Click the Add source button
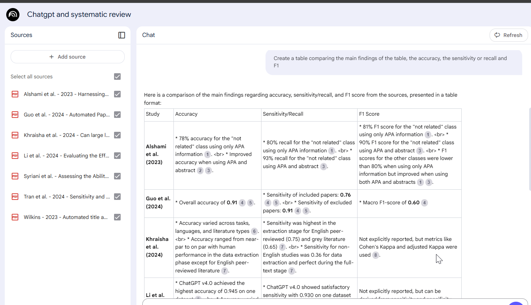Image resolution: width=531 pixels, height=305 pixels. coord(67,57)
